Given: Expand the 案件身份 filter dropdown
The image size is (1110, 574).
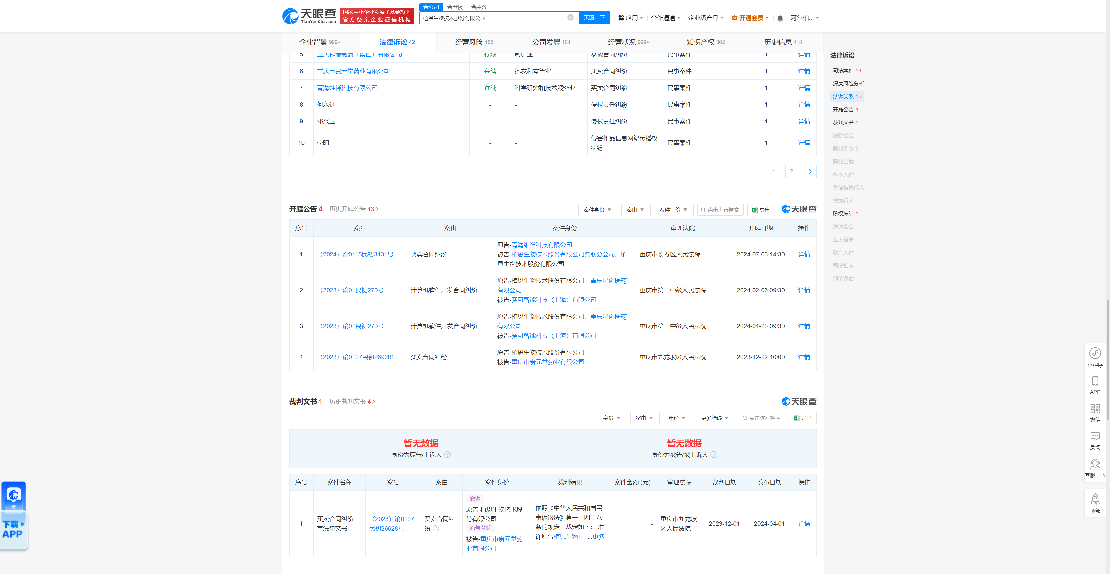Looking at the screenshot, I should coord(598,210).
